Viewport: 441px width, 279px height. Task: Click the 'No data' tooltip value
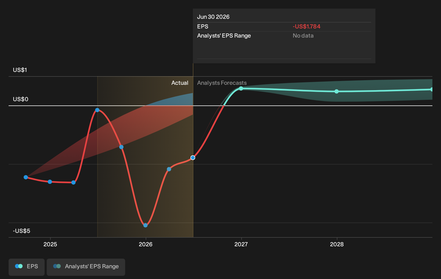point(303,36)
